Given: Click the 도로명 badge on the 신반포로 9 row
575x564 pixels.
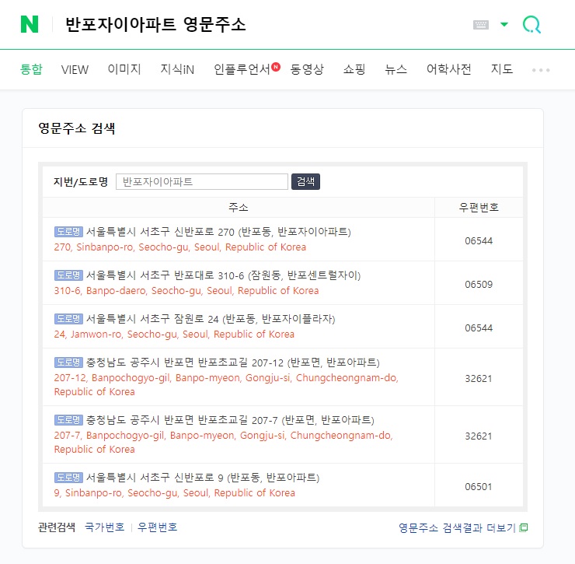Looking at the screenshot, I should coord(68,478).
